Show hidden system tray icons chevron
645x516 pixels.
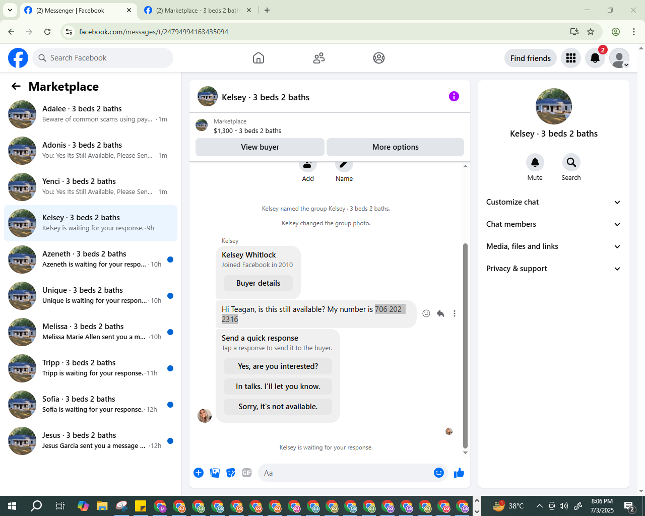pyautogui.click(x=540, y=506)
